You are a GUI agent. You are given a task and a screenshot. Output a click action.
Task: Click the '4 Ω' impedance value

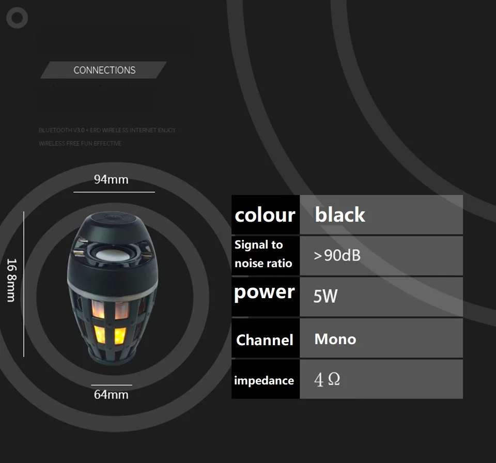[327, 379]
